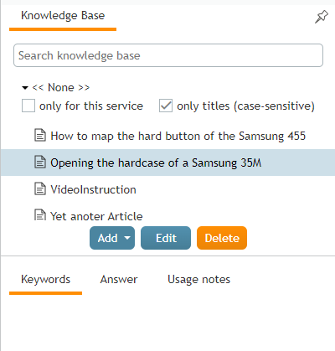Click document icon next to VideoInstruction
335x351 pixels.
tap(40, 188)
